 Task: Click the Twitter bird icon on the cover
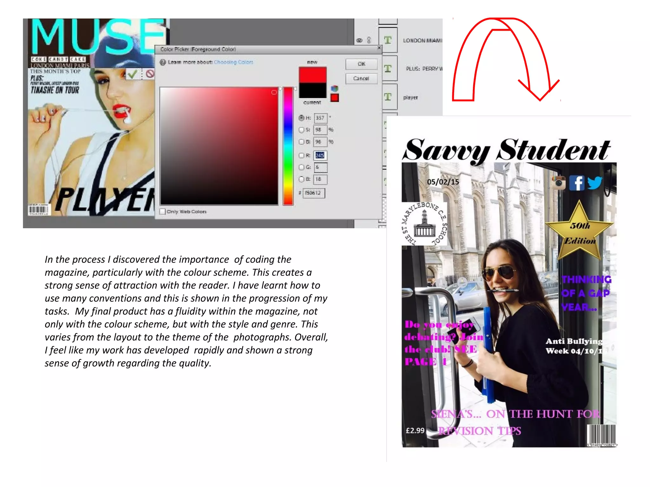tap(594, 183)
